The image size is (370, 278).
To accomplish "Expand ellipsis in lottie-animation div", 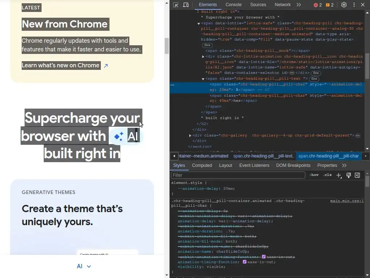I will coord(292,73).
